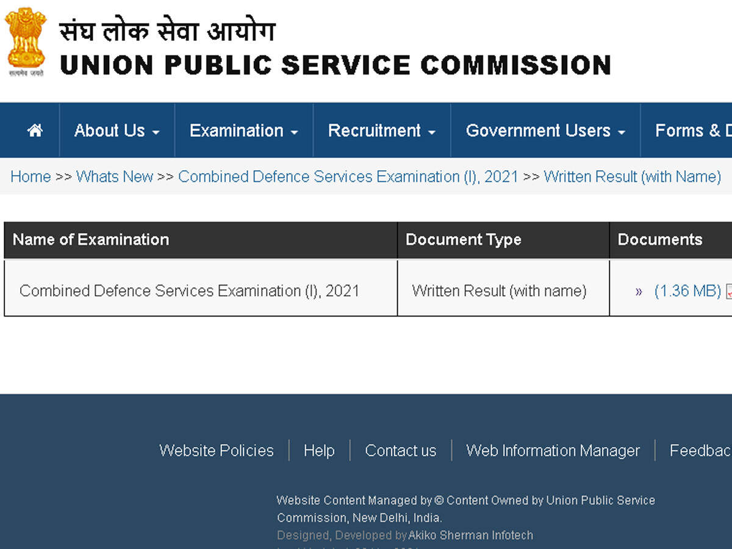732x549 pixels.
Task: Open the Government Users menu
Action: coord(545,131)
